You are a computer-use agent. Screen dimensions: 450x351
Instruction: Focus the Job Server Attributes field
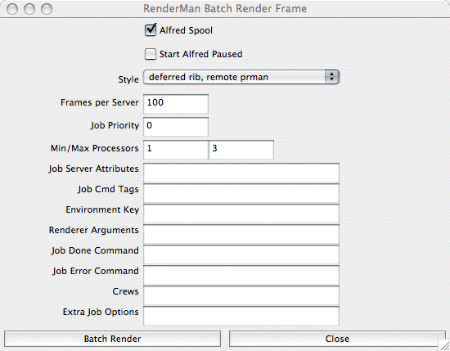[x=241, y=173]
